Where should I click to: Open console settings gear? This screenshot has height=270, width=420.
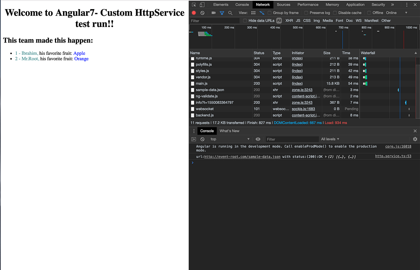(415, 139)
